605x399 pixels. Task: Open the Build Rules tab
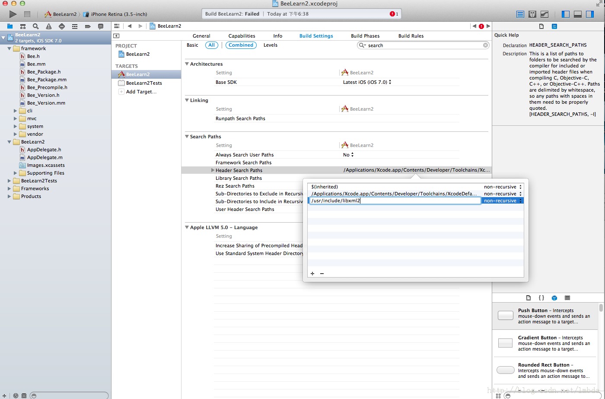tap(411, 36)
